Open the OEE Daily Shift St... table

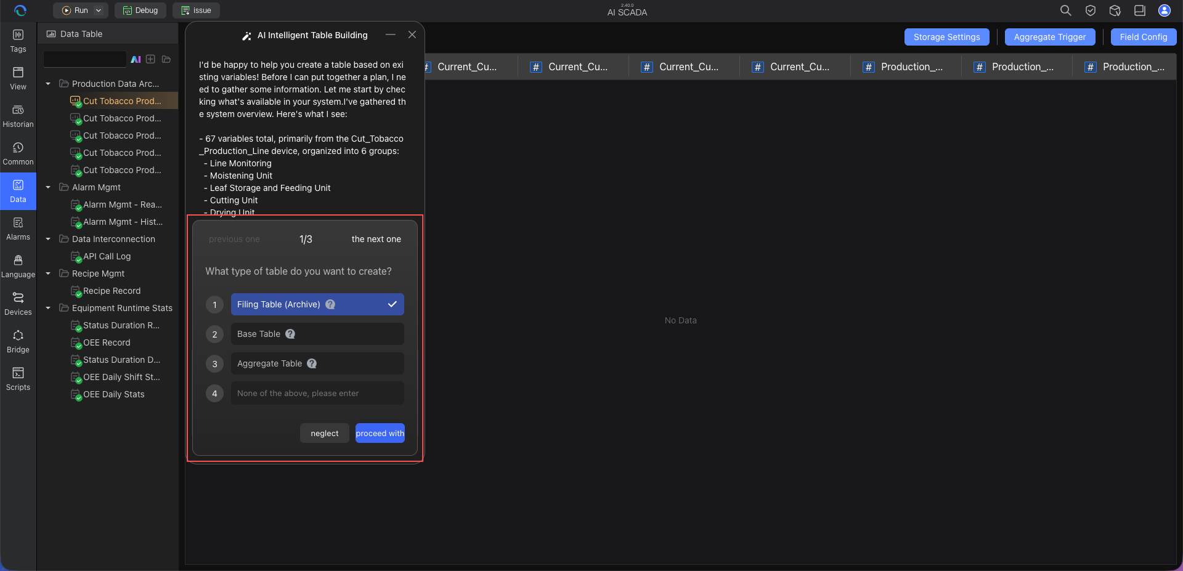[x=115, y=377]
